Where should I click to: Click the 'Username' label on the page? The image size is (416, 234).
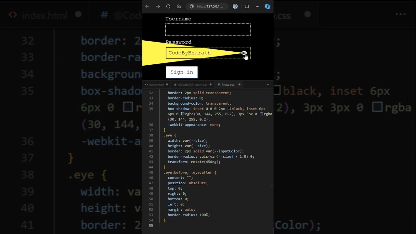[178, 19]
